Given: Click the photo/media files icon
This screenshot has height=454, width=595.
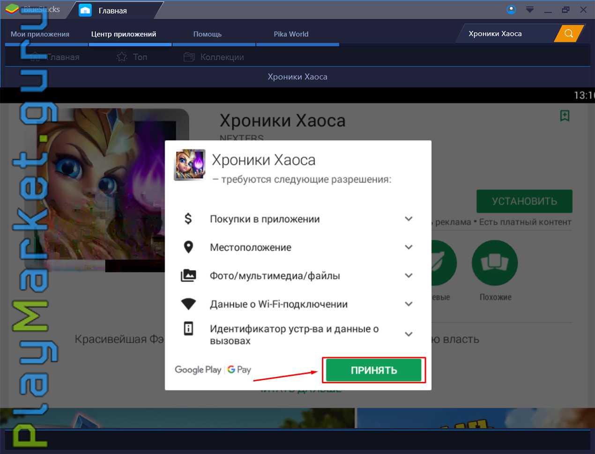Looking at the screenshot, I should [188, 276].
